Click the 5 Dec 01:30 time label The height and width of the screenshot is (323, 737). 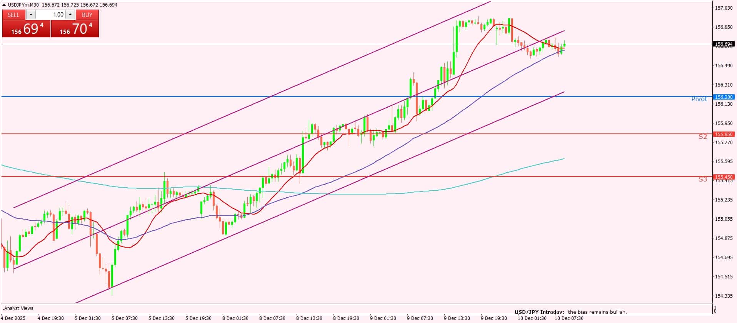coord(88,318)
